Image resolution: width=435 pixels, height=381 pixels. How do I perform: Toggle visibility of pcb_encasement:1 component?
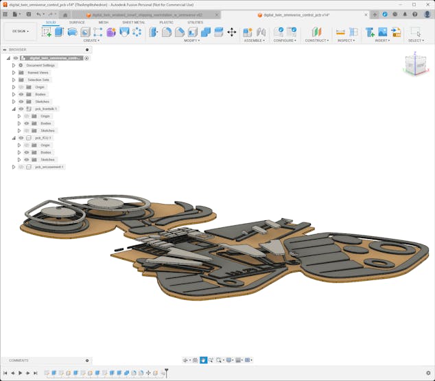point(21,167)
